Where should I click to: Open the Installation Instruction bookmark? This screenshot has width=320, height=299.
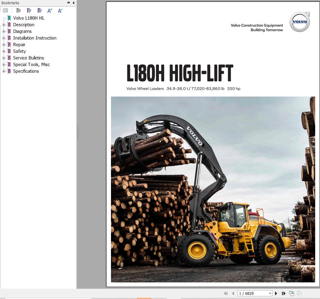point(35,38)
